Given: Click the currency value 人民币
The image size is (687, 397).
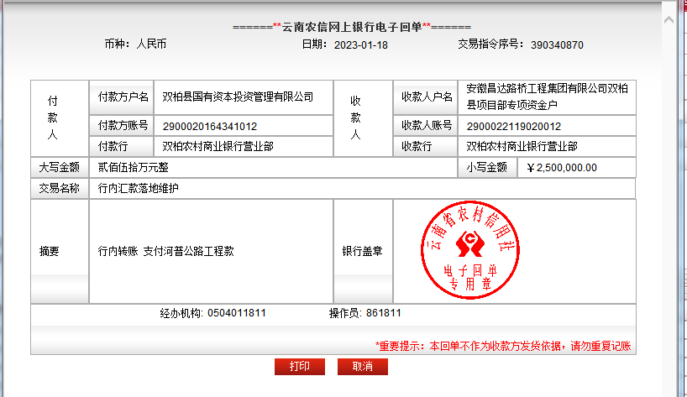Looking at the screenshot, I should tap(151, 44).
